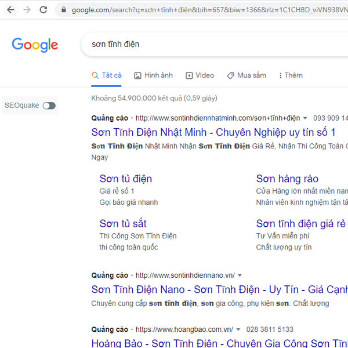348x348 pixels.
Task: View site info via the padlock icon
Action: (x=64, y=9)
